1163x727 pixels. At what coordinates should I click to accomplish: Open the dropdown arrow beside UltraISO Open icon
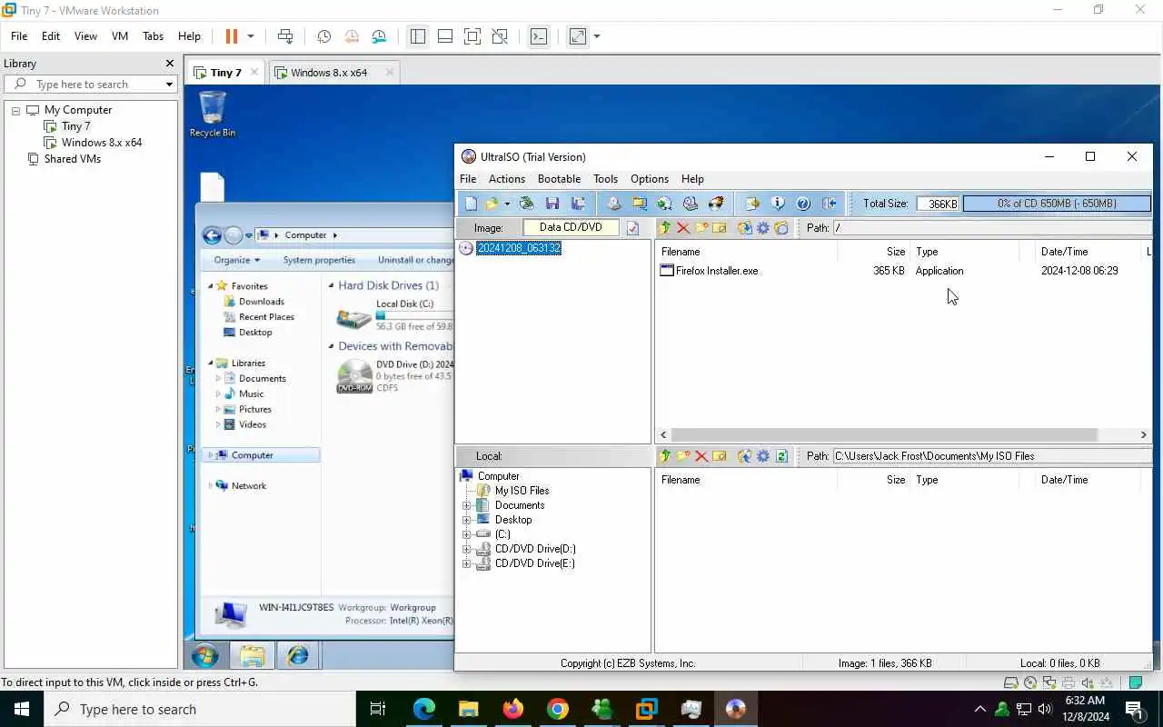[x=507, y=204]
